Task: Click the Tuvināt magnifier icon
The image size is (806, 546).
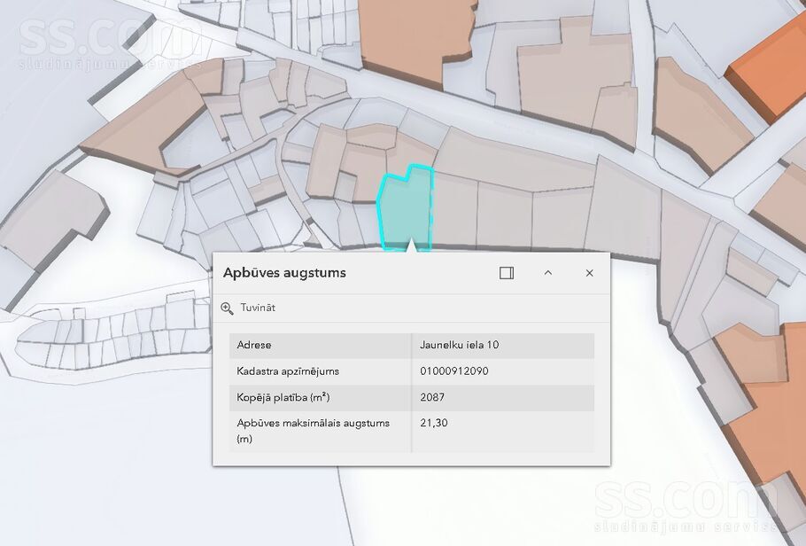Action: click(228, 308)
